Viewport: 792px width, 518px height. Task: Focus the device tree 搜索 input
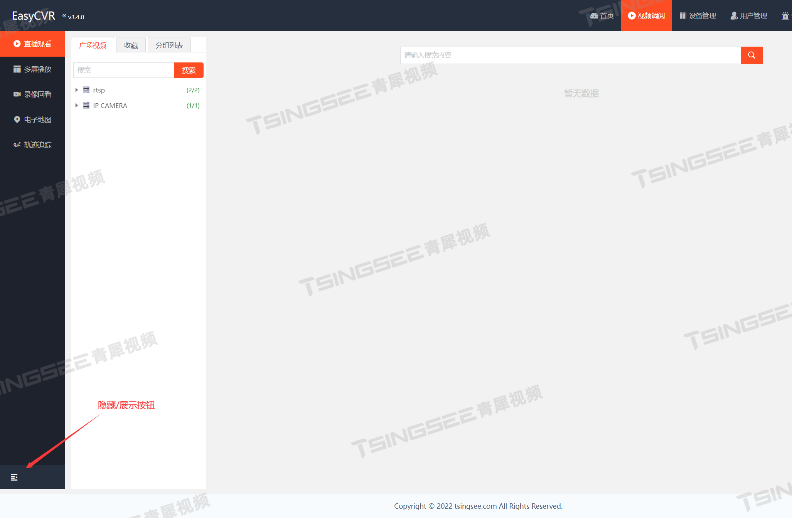(123, 70)
